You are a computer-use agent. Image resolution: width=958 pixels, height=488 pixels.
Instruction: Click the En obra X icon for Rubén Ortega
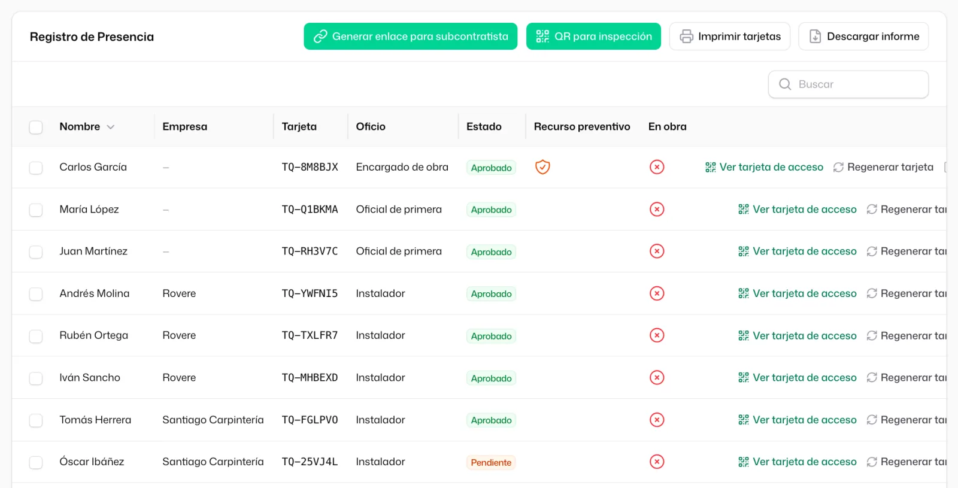pyautogui.click(x=657, y=335)
